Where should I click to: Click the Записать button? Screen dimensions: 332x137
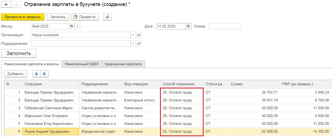(58, 17)
